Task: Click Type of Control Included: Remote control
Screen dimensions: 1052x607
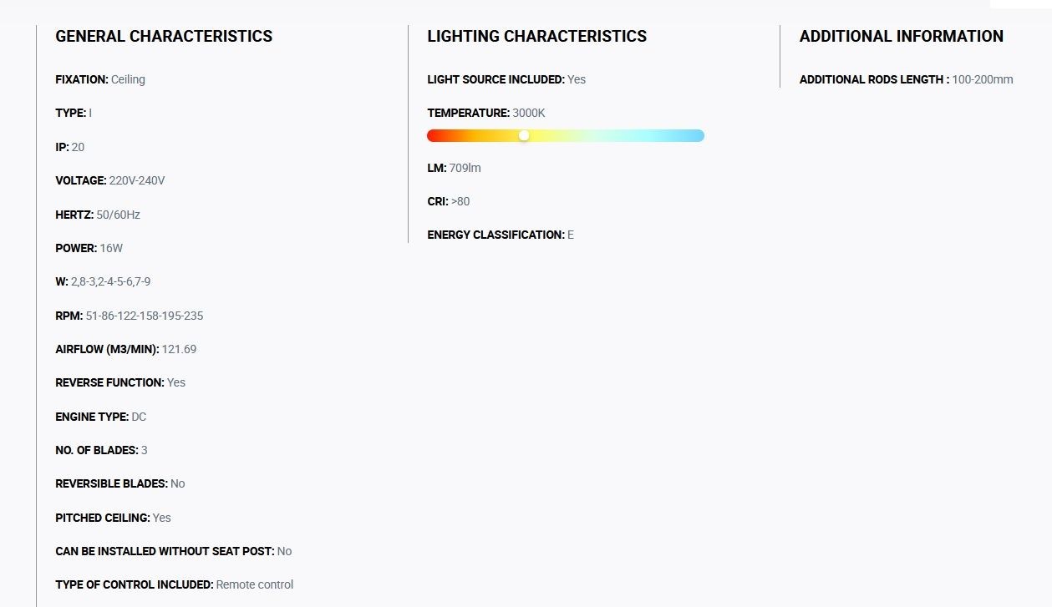Action: [175, 584]
